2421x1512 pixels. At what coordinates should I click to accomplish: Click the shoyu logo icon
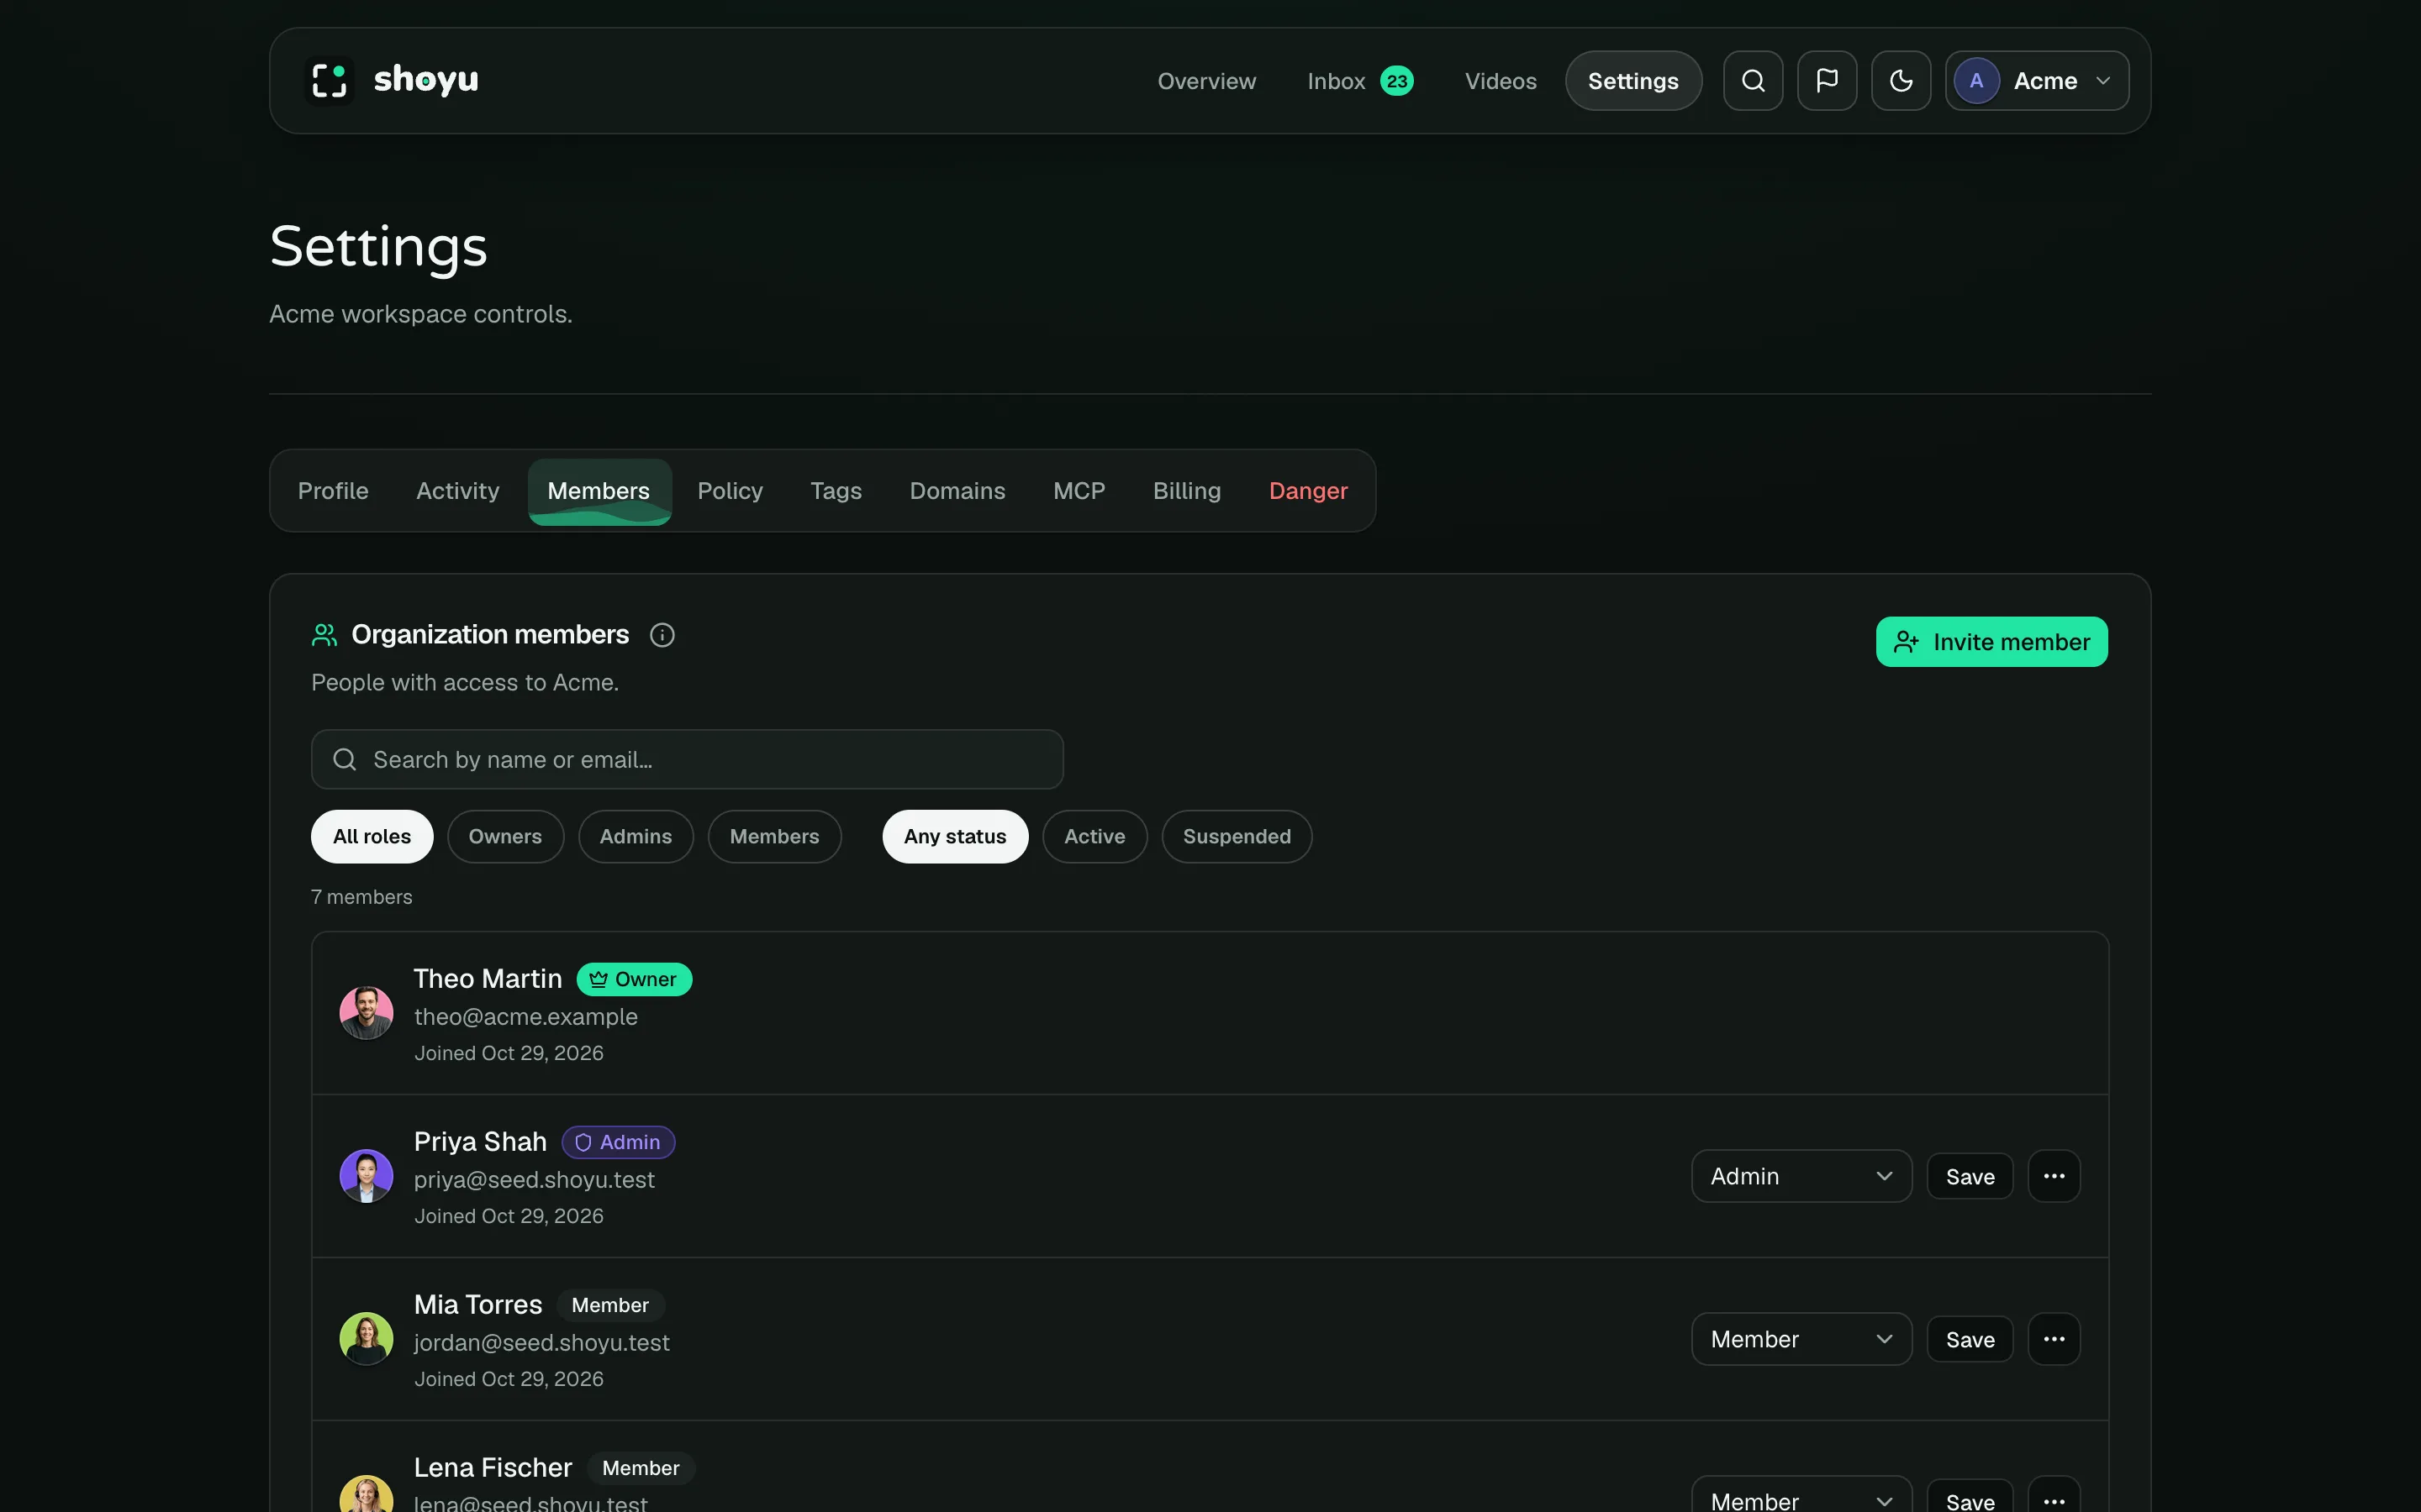[x=330, y=80]
